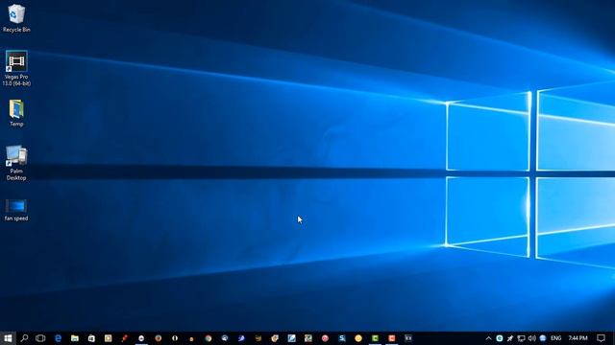Click the blue S taskbar icon
Viewport: 615px width, 345px height.
342,338
